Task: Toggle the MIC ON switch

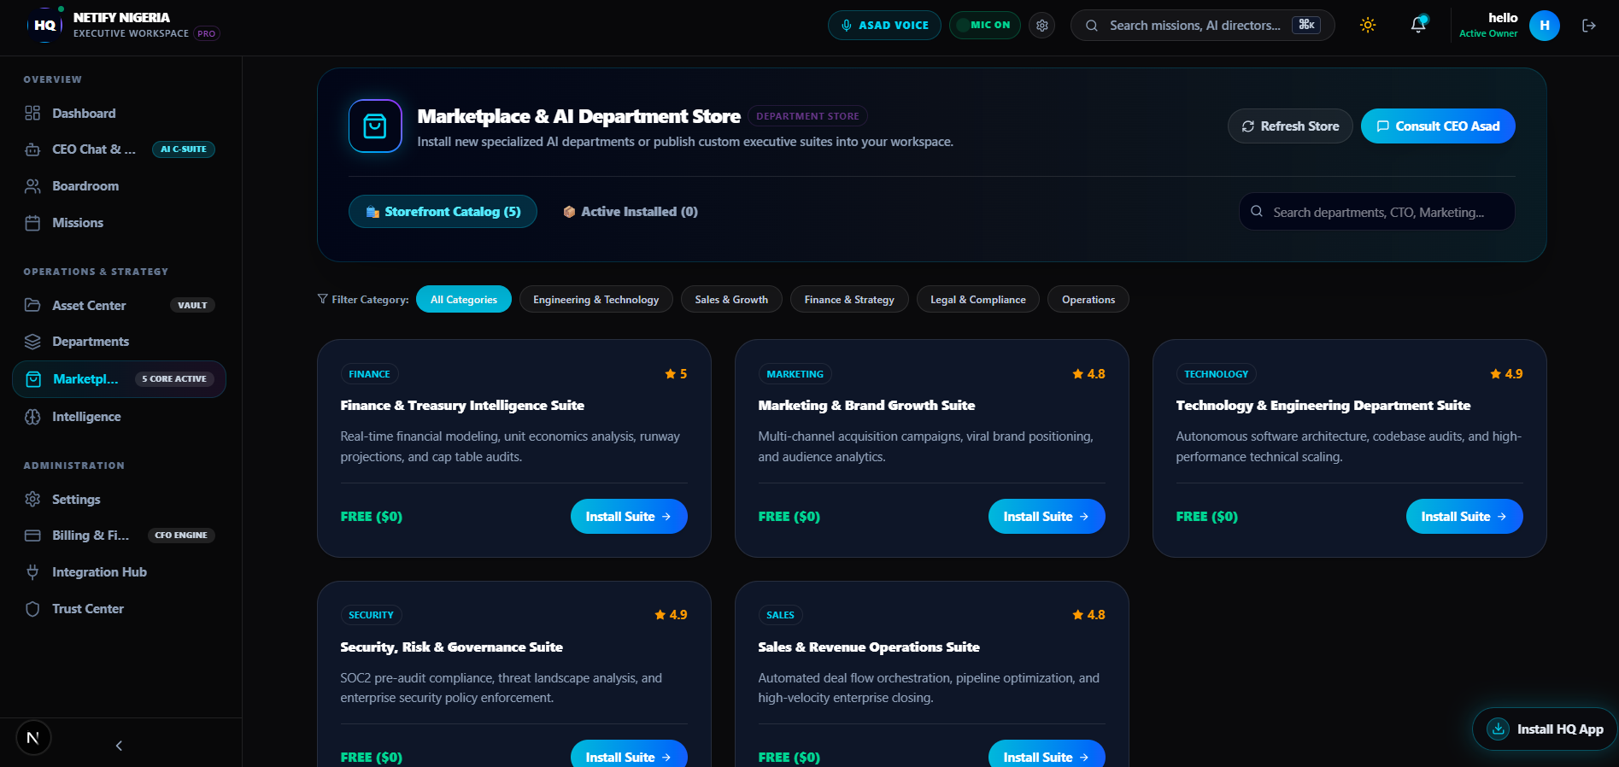Action: click(x=984, y=26)
